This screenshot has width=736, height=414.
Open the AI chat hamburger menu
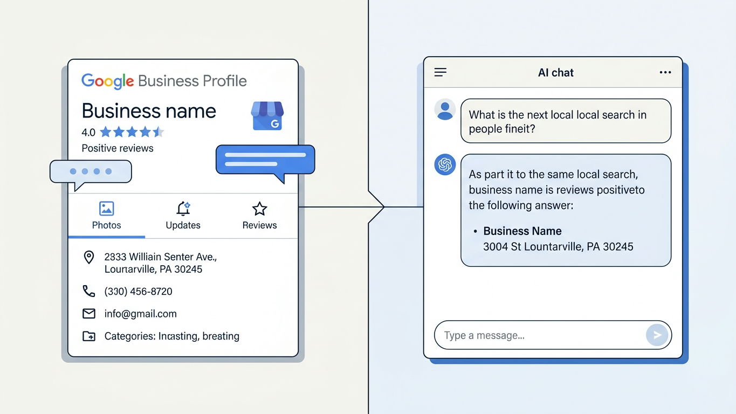click(x=441, y=72)
